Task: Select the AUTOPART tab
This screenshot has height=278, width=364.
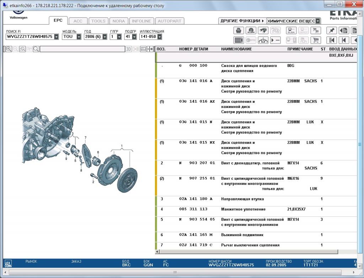Action: click(170, 21)
